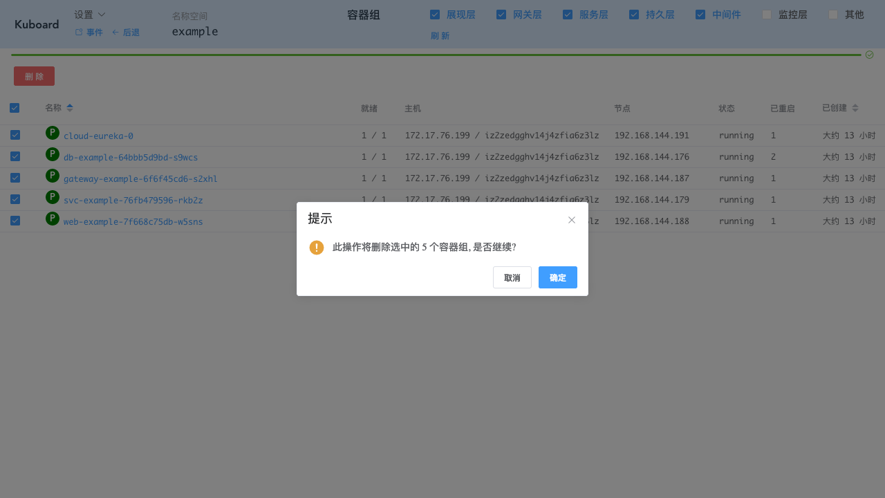This screenshot has width=885, height=498.
Task: Enable the 其他 checkbox
Action: coord(833,15)
